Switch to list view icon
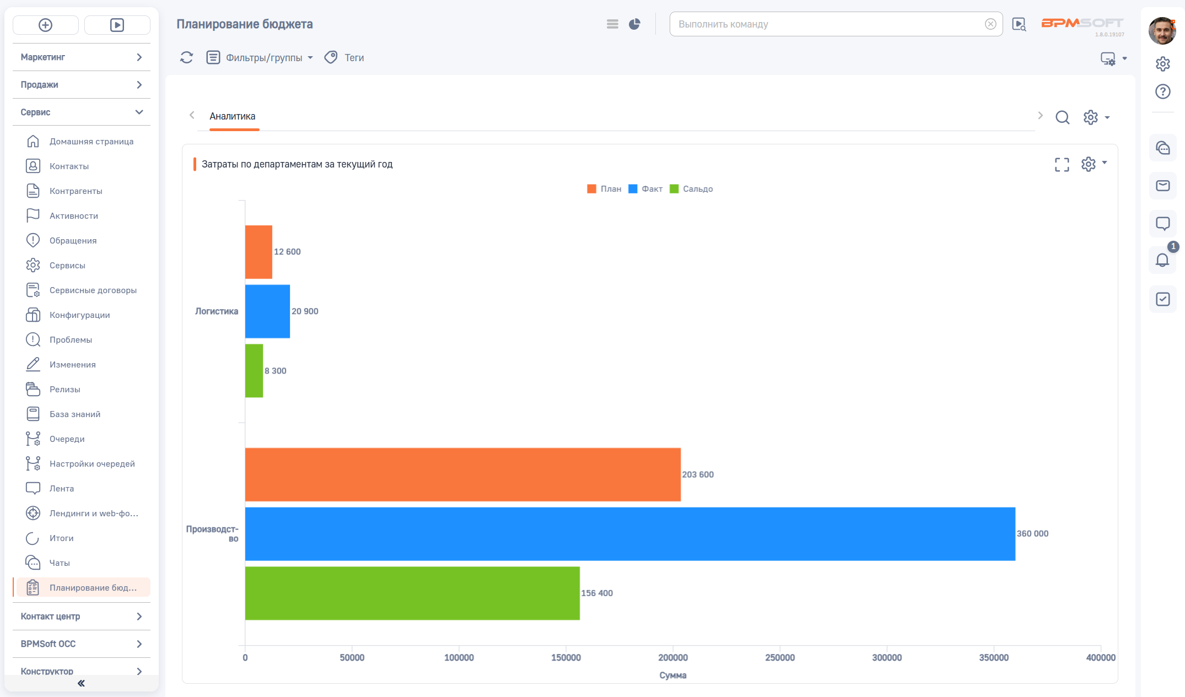 pyautogui.click(x=612, y=24)
